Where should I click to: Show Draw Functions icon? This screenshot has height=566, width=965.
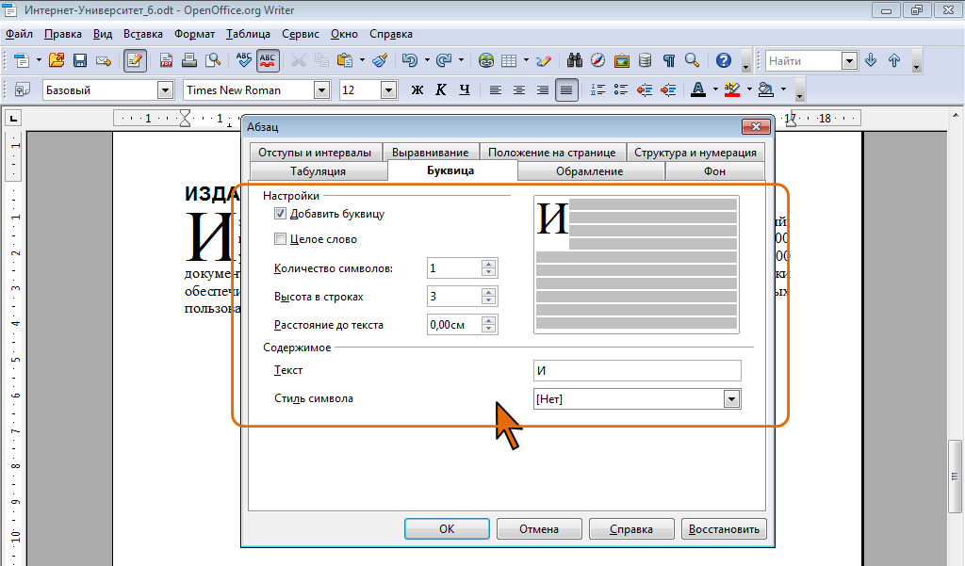tap(543, 60)
